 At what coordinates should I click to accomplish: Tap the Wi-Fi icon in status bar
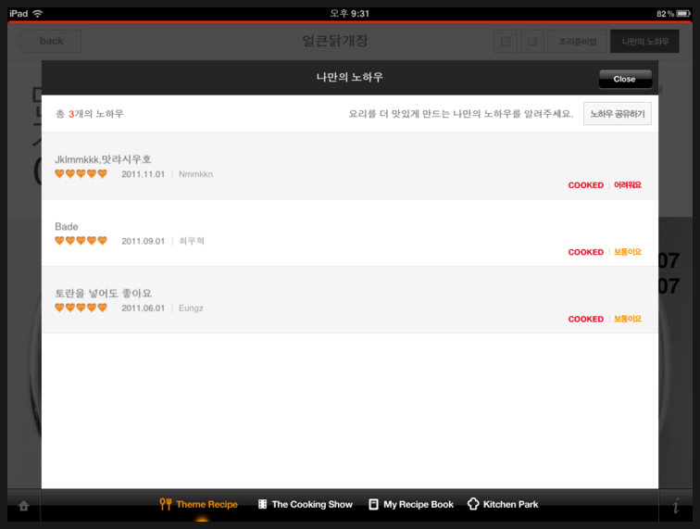click(37, 14)
